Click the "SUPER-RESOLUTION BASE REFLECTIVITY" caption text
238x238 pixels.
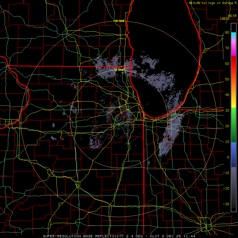[x=83, y=236]
